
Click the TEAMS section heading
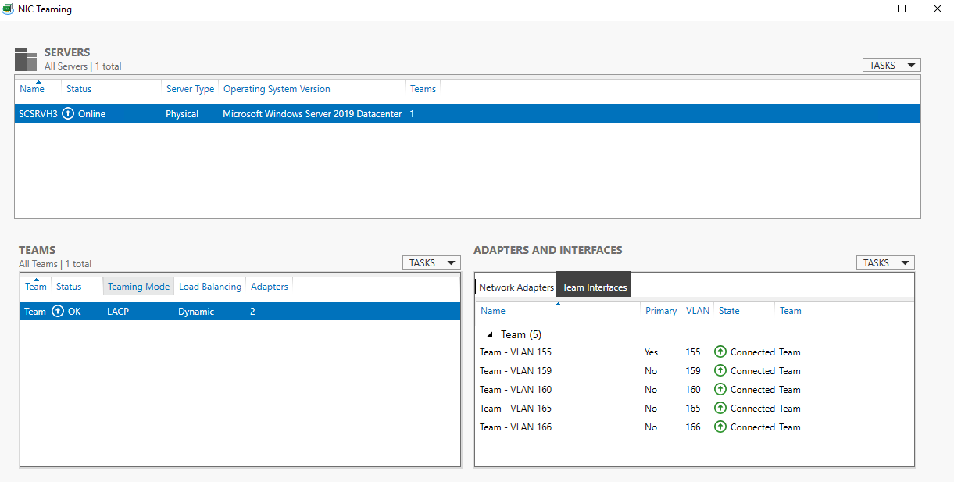pyautogui.click(x=38, y=250)
